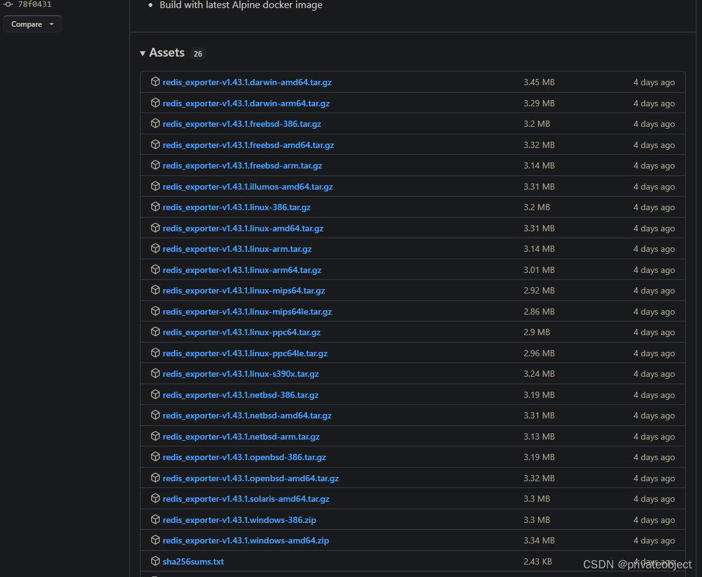Screen dimensions: 702x577
Task: Click the 3.34 MB size of windows-amd64.zip
Action: click(x=539, y=540)
